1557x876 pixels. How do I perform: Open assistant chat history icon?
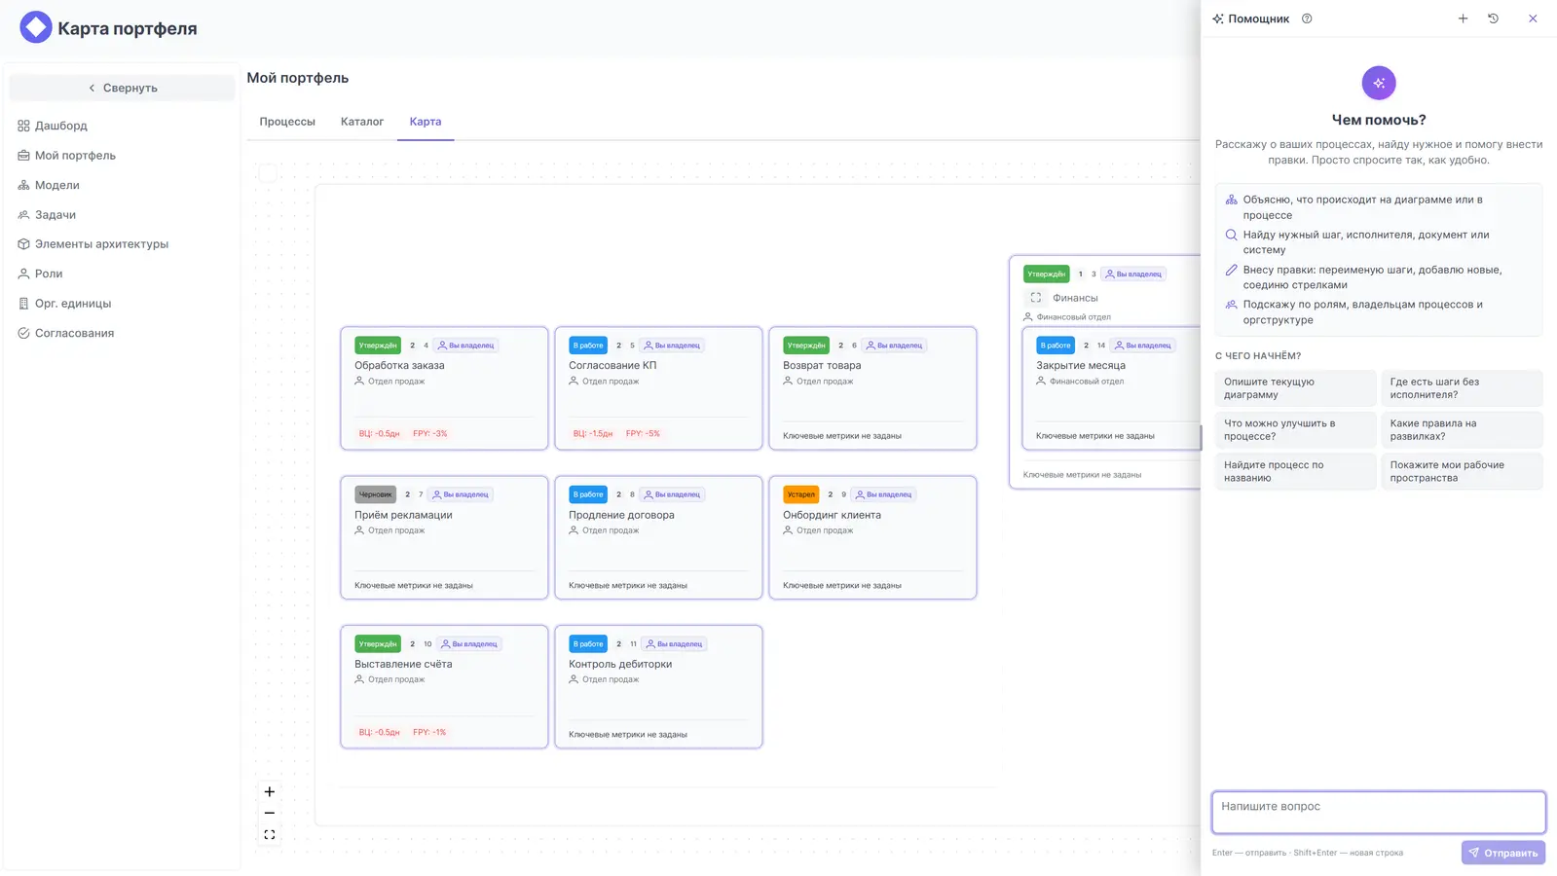click(x=1493, y=18)
